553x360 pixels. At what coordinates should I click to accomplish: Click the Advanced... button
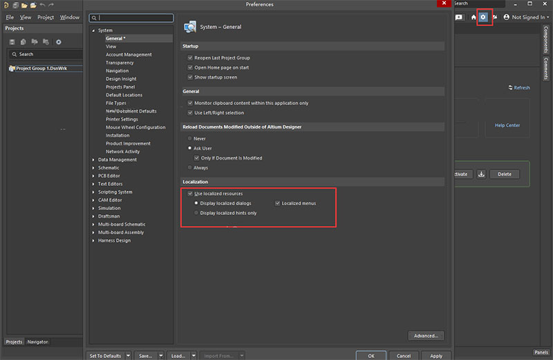(426, 336)
